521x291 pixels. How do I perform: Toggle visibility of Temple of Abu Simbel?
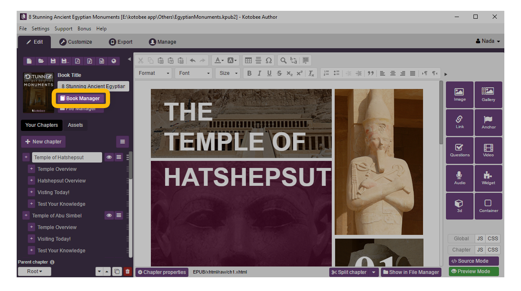[109, 216]
